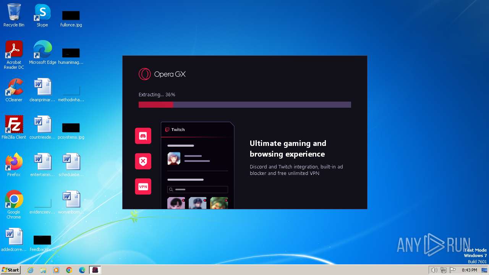Open Chrome from the taskbar
Screen dimensions: 489x275
pos(69,270)
